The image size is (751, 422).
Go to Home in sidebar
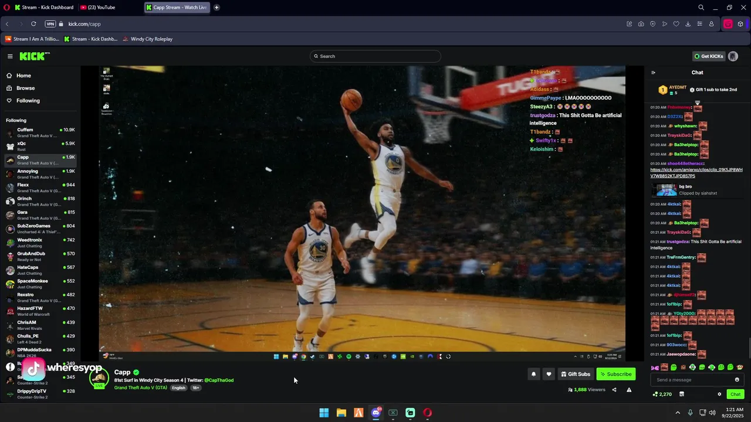(x=23, y=76)
